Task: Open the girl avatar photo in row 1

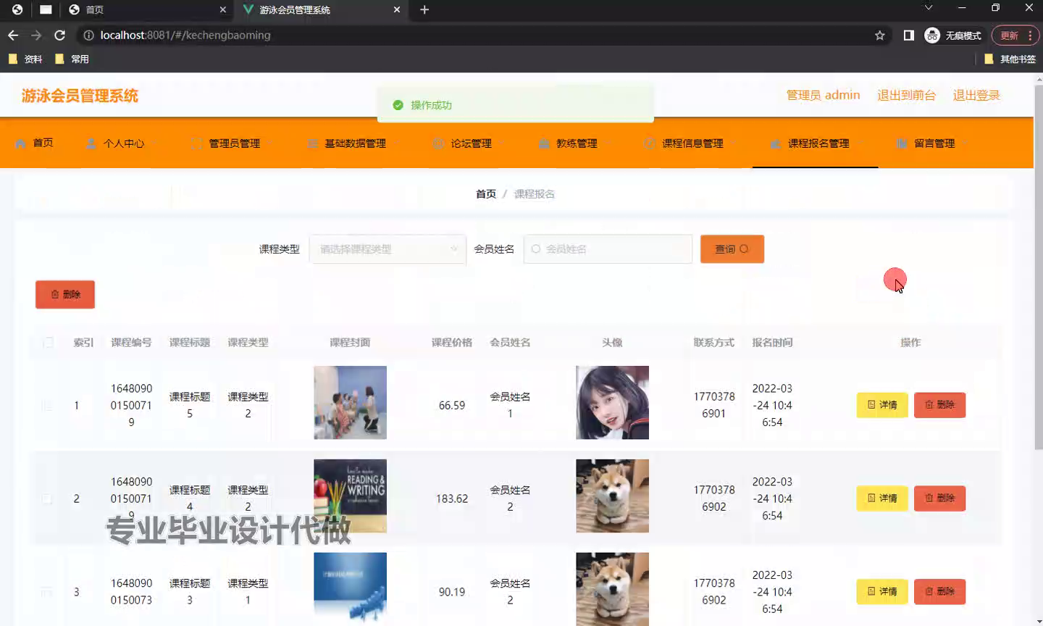Action: click(x=612, y=402)
